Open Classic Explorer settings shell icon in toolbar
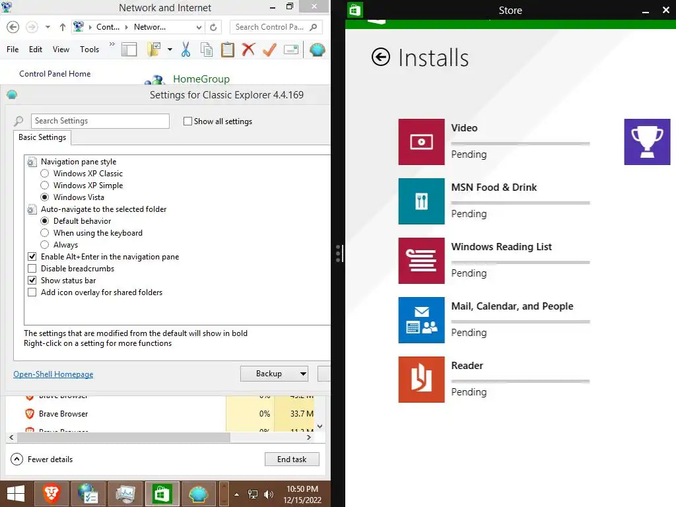The width and height of the screenshot is (676, 507). coord(318,50)
